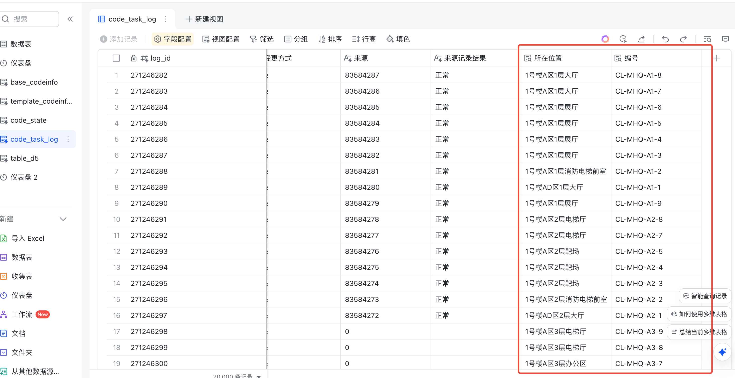This screenshot has height=378, width=735.
Task: Select cell 1号楼AD区1层大厅
Action: click(x=566, y=187)
